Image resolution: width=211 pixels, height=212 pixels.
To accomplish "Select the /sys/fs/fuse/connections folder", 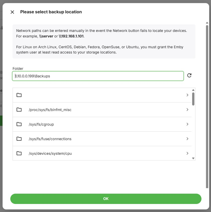I will (x=102, y=139).
